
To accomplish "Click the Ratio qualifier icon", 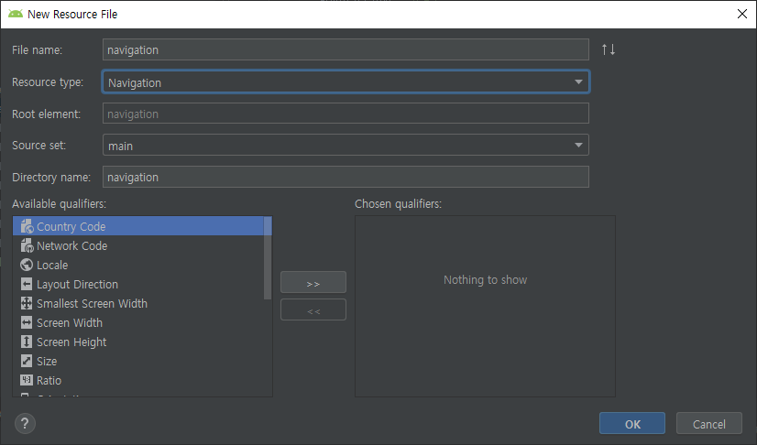I will click(27, 380).
